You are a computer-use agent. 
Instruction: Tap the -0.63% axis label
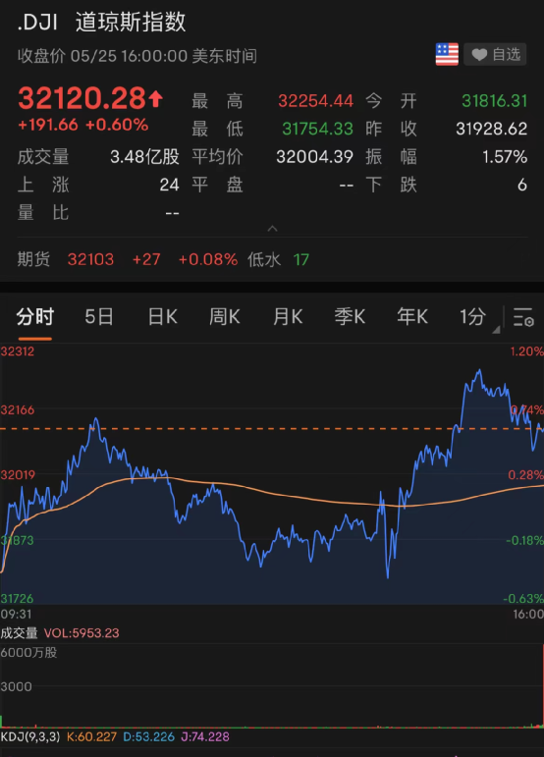point(523,599)
